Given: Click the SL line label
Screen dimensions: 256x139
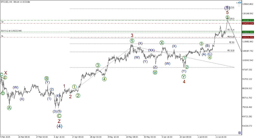Looking at the screenshot, I should pos(2,36).
